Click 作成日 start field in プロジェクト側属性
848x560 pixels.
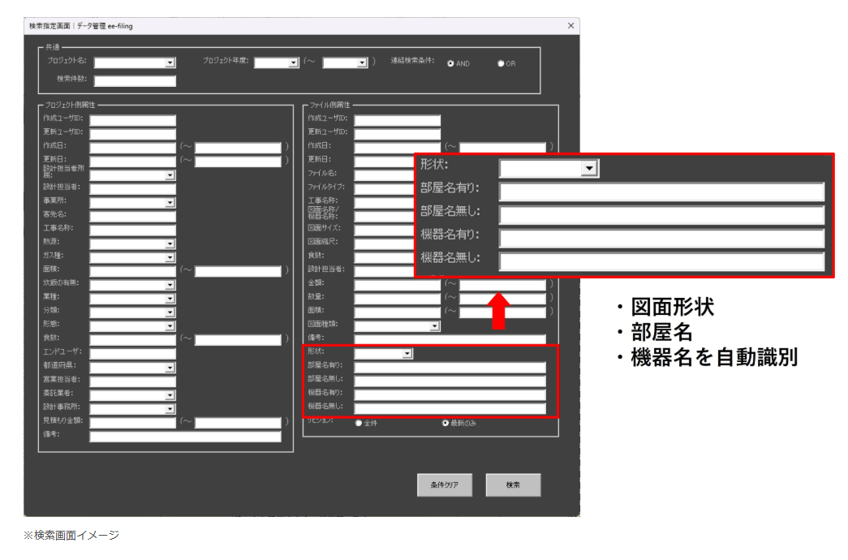[132, 148]
